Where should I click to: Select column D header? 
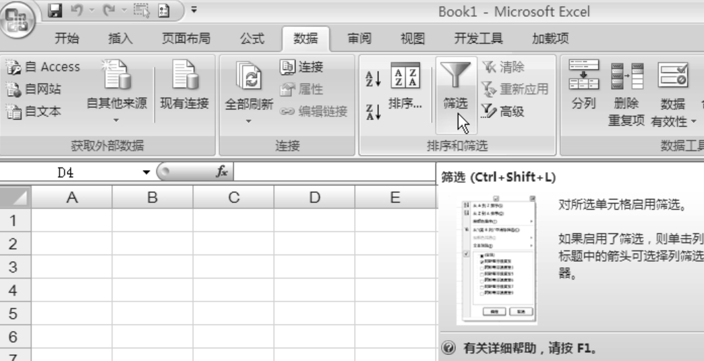coord(314,197)
